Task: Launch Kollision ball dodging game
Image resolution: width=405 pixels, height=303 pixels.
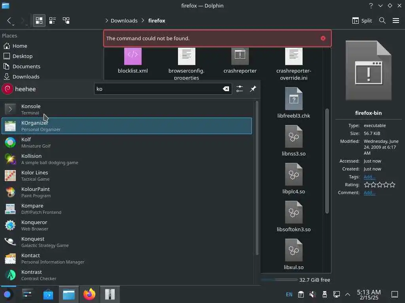Action: click(127, 159)
